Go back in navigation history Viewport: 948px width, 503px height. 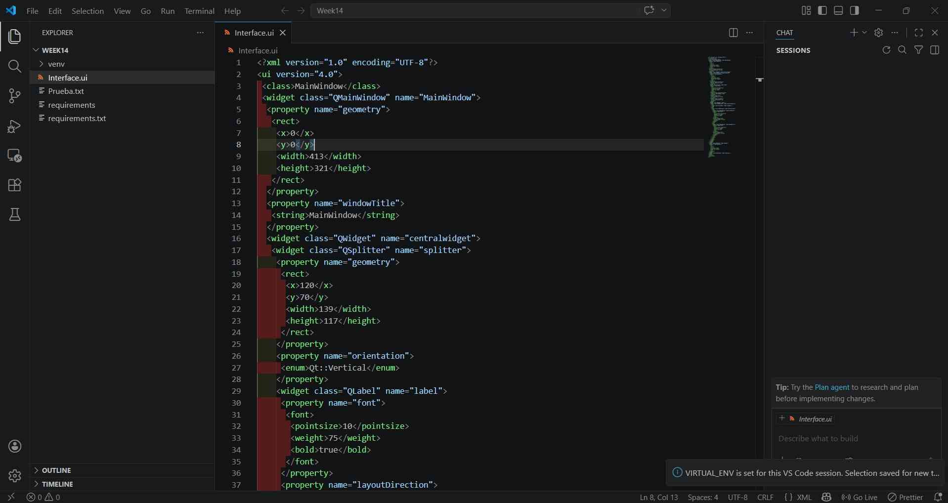(285, 10)
